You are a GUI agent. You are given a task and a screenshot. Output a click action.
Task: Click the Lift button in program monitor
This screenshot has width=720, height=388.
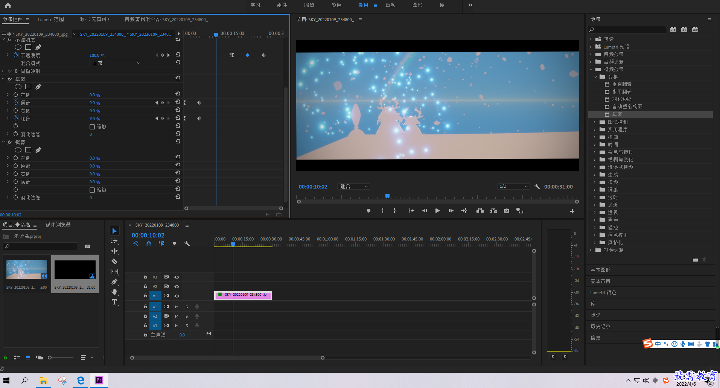[480, 211]
